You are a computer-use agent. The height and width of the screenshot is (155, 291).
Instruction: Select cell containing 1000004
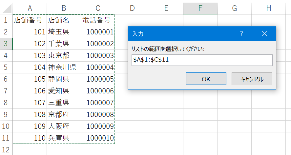pyautogui.click(x=98, y=67)
